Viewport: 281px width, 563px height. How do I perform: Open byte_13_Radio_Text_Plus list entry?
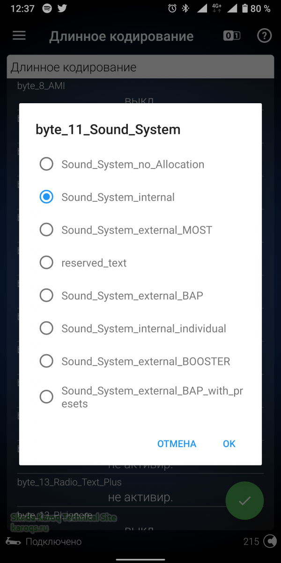(x=140, y=490)
